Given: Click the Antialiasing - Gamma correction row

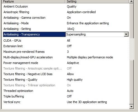Looking at the screenshot, I should (x=65, y=18).
